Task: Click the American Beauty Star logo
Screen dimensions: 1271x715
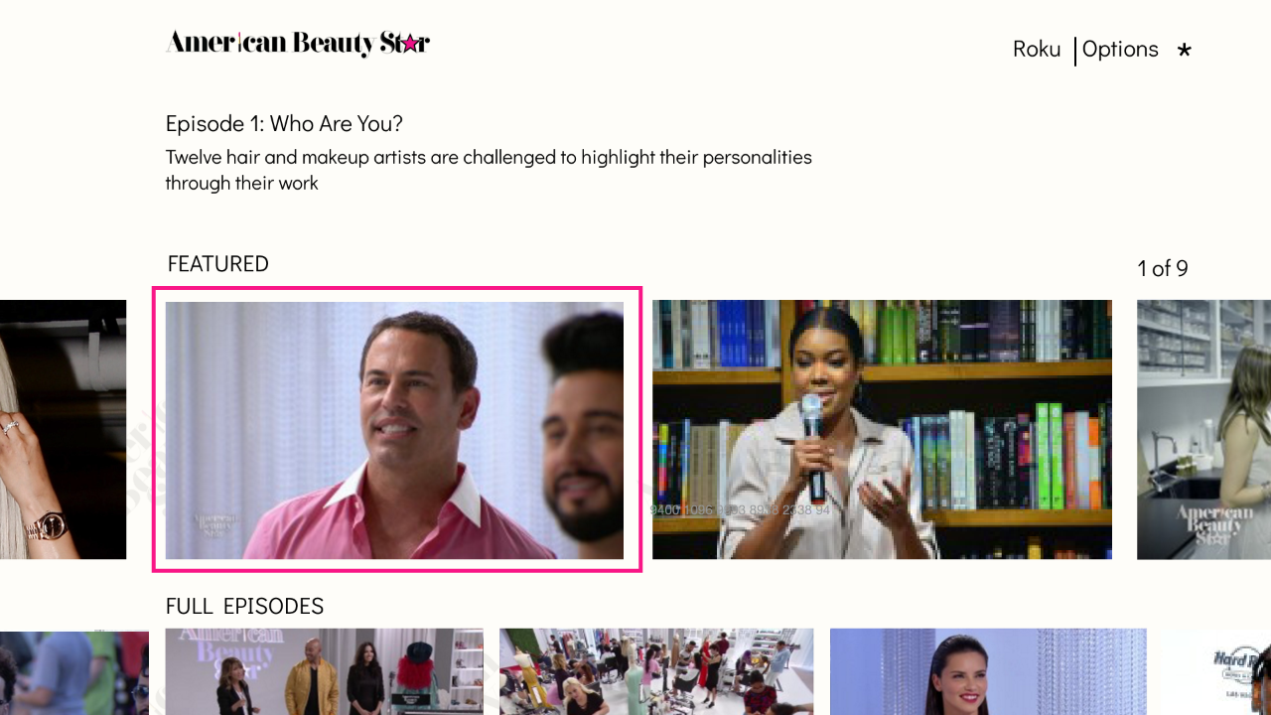Action: click(x=298, y=43)
